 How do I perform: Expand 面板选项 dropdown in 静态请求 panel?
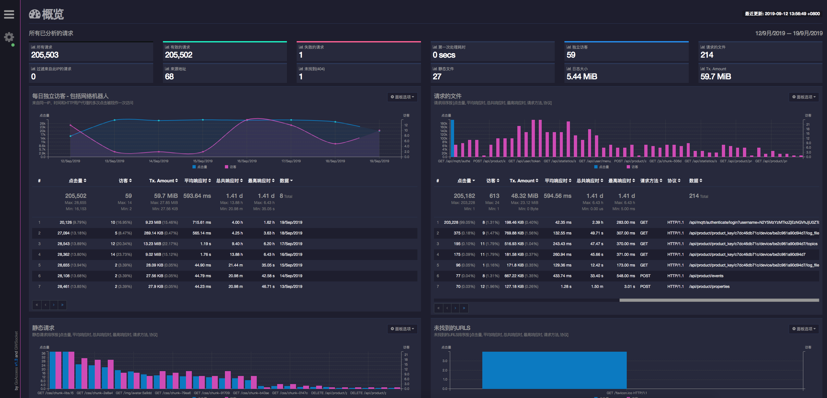click(x=402, y=329)
